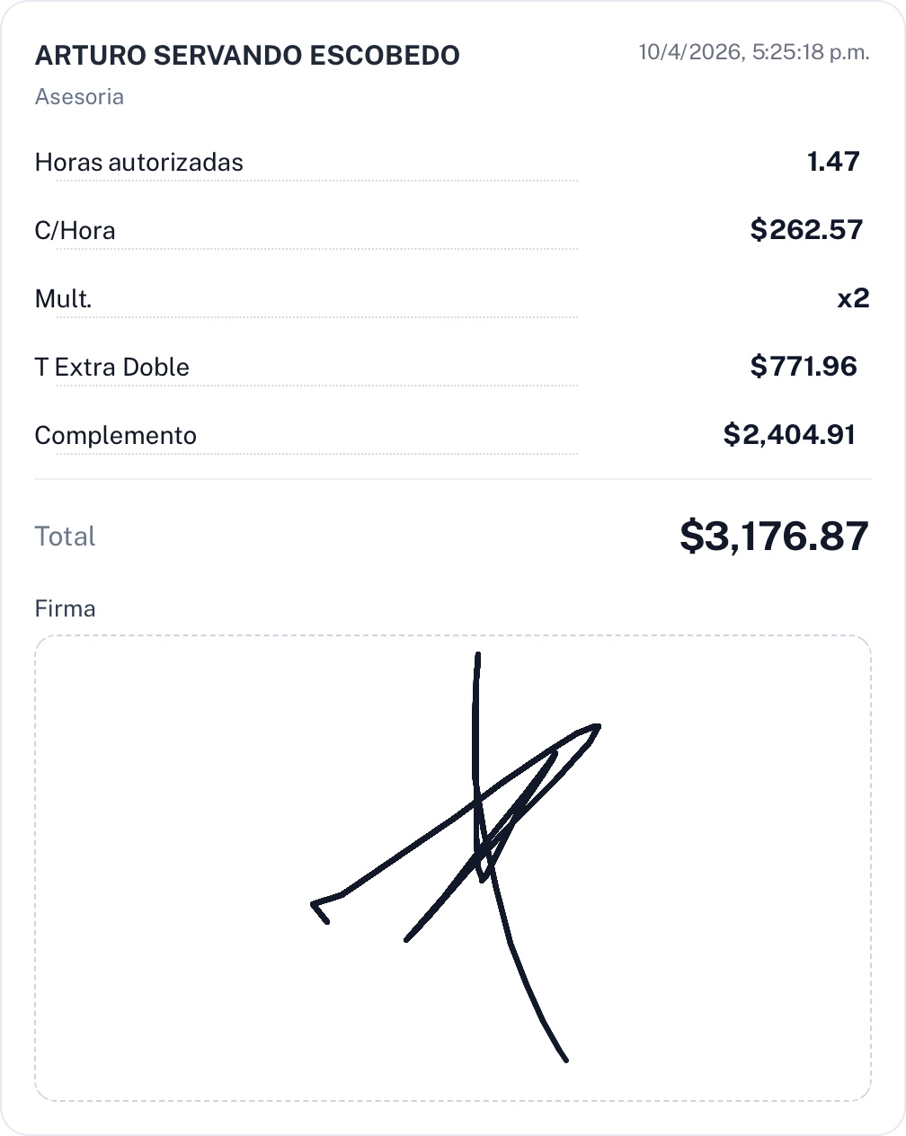
Task: Select the Horas autorizadas label
Action: click(x=138, y=163)
